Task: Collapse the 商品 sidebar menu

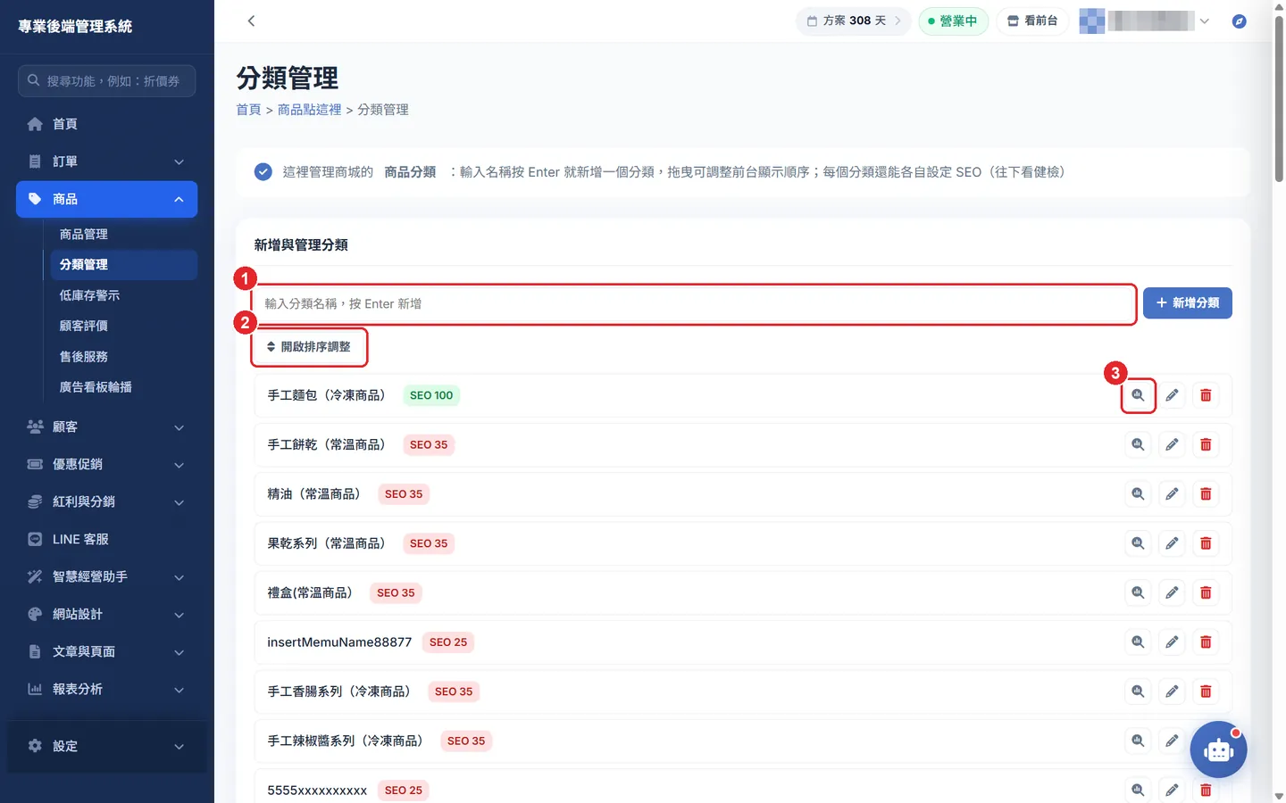Action: tap(106, 199)
